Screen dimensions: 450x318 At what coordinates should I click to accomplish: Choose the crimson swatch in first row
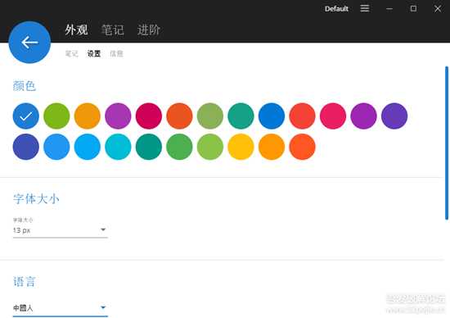tap(149, 116)
